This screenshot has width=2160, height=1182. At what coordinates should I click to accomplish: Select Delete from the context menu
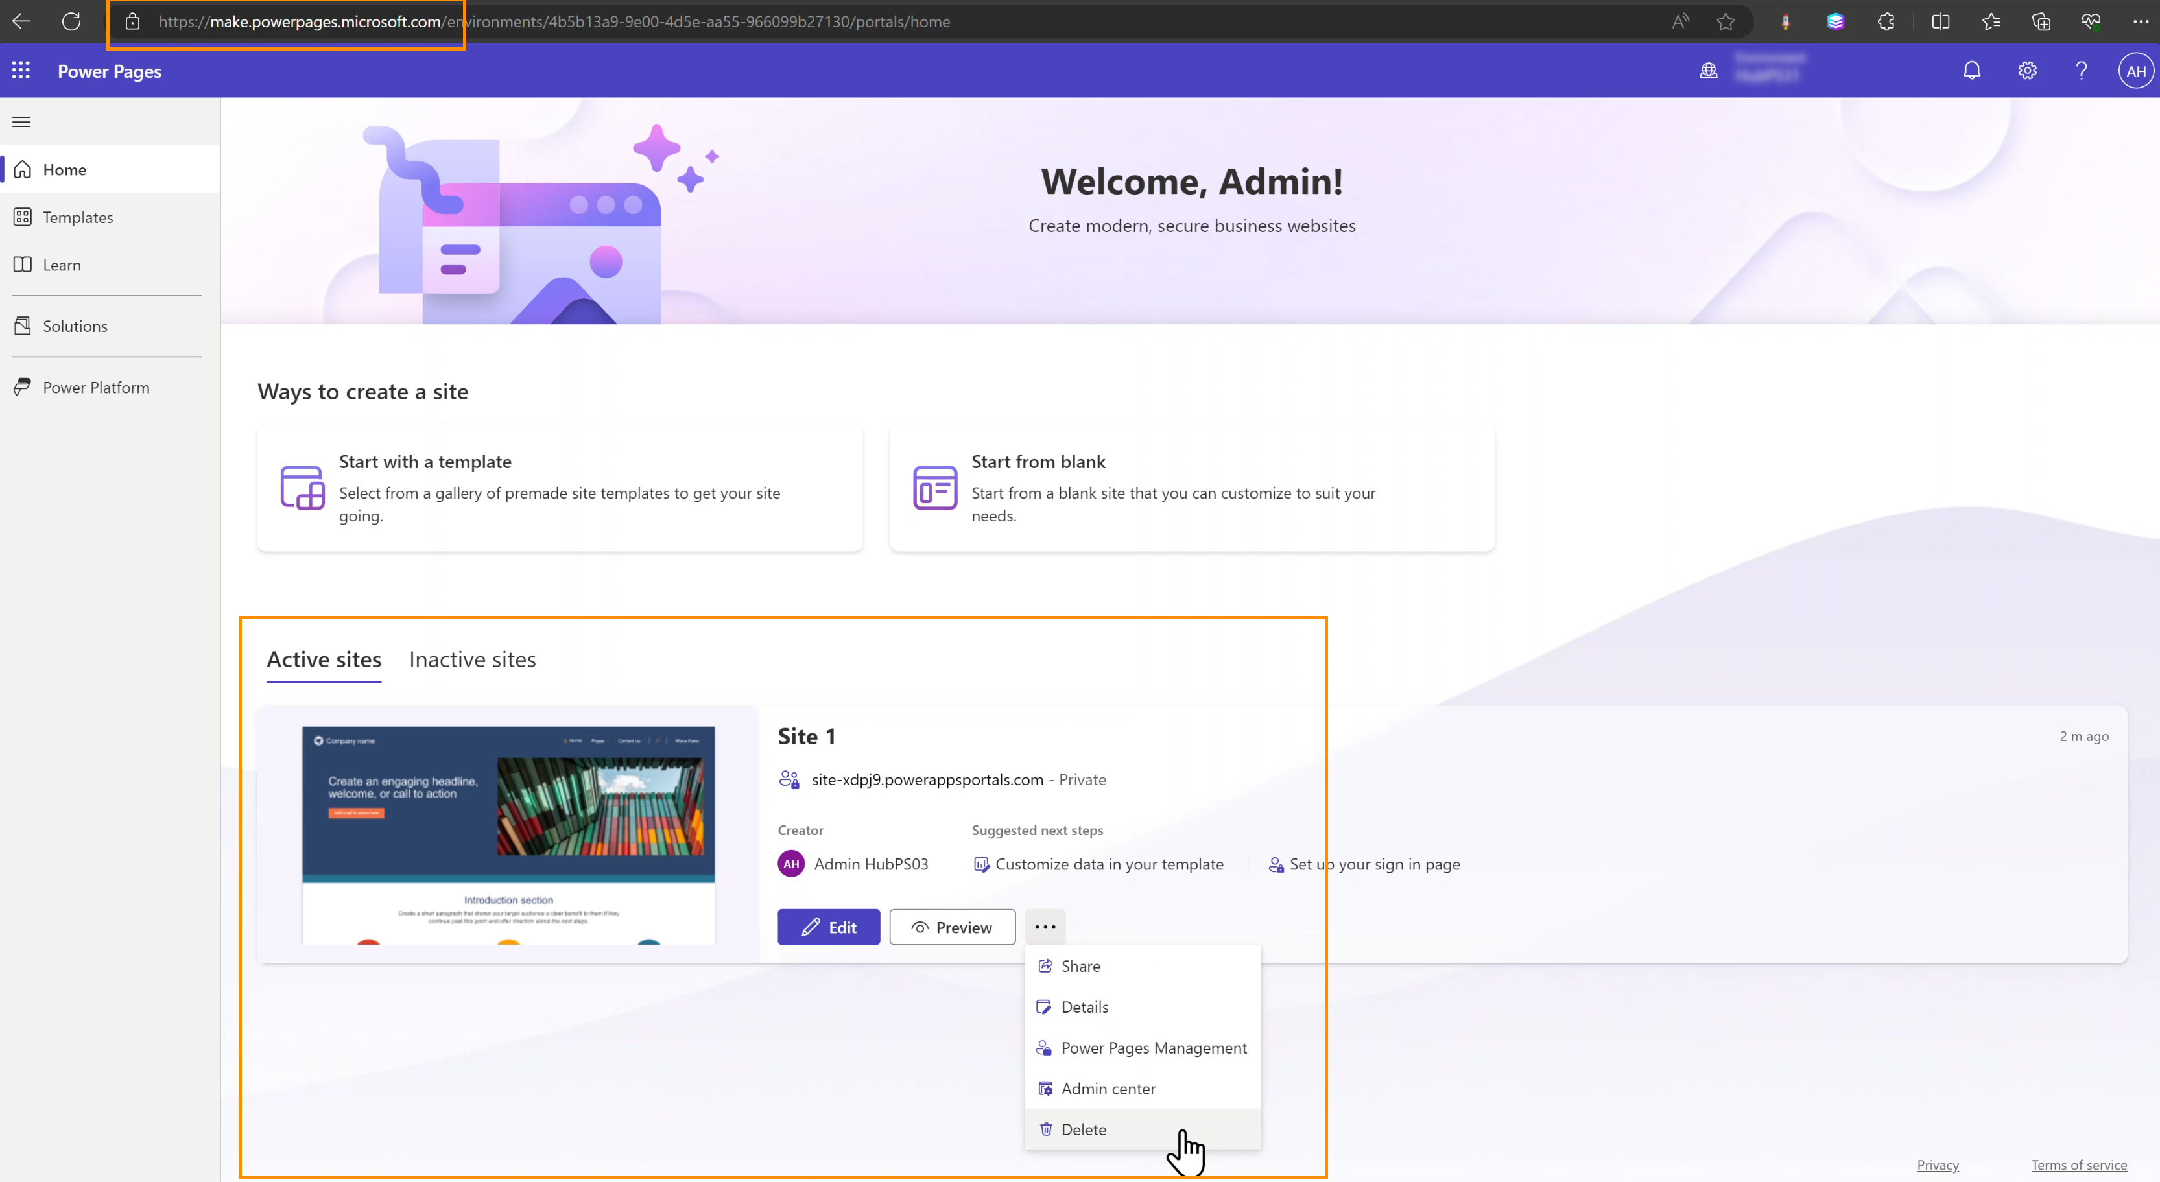click(1084, 1129)
